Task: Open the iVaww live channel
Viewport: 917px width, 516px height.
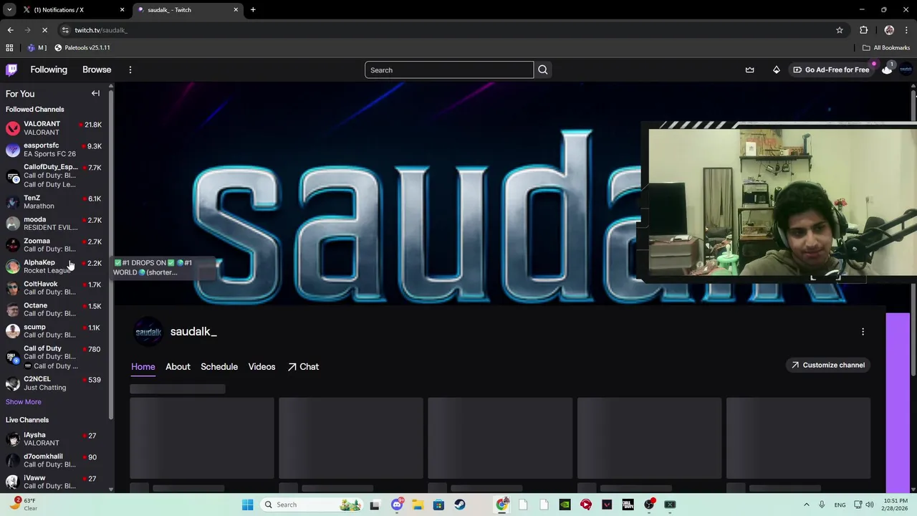Action: (x=54, y=482)
